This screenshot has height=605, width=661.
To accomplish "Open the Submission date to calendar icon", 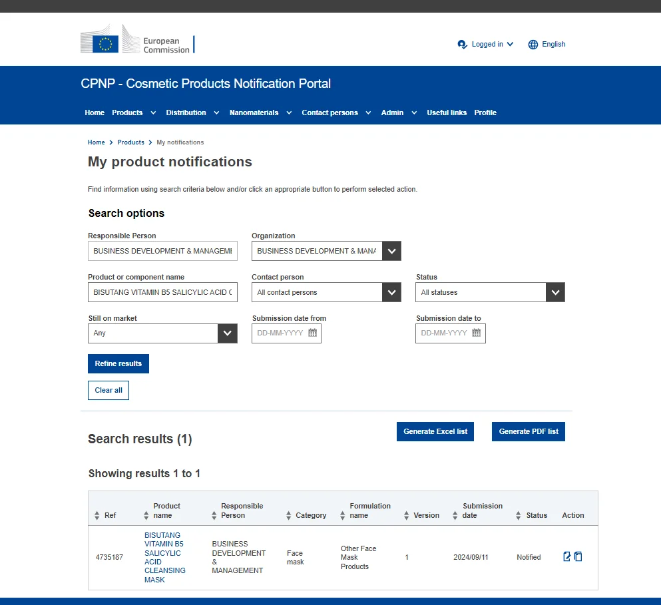I will (x=477, y=333).
